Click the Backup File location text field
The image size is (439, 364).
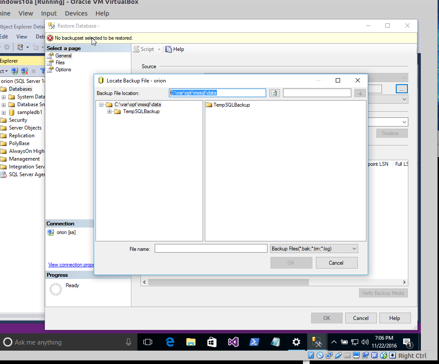217,93
